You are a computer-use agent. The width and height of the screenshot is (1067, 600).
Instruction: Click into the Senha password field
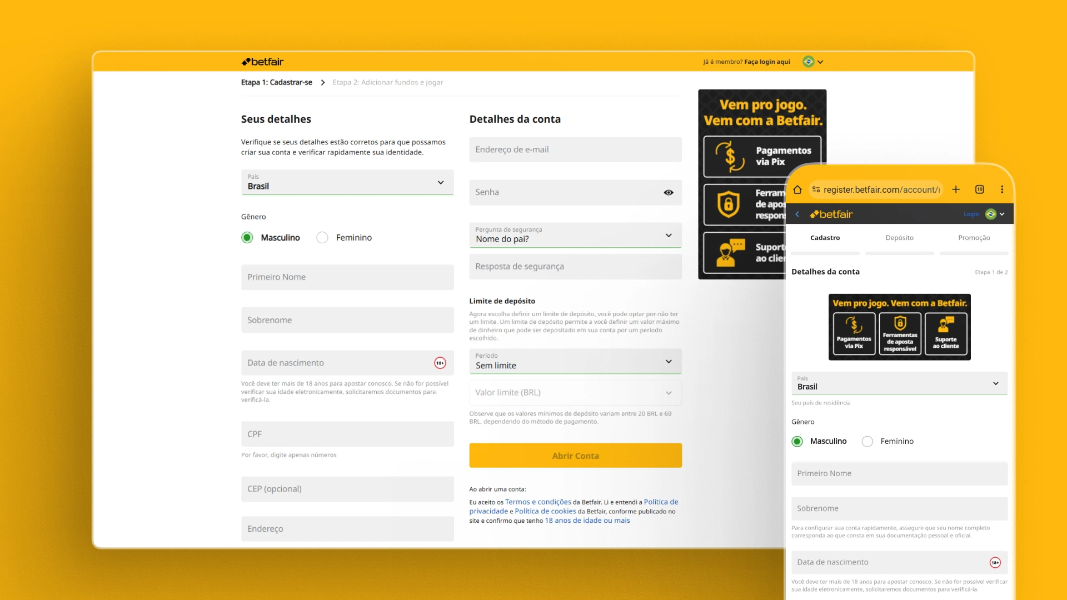(575, 192)
